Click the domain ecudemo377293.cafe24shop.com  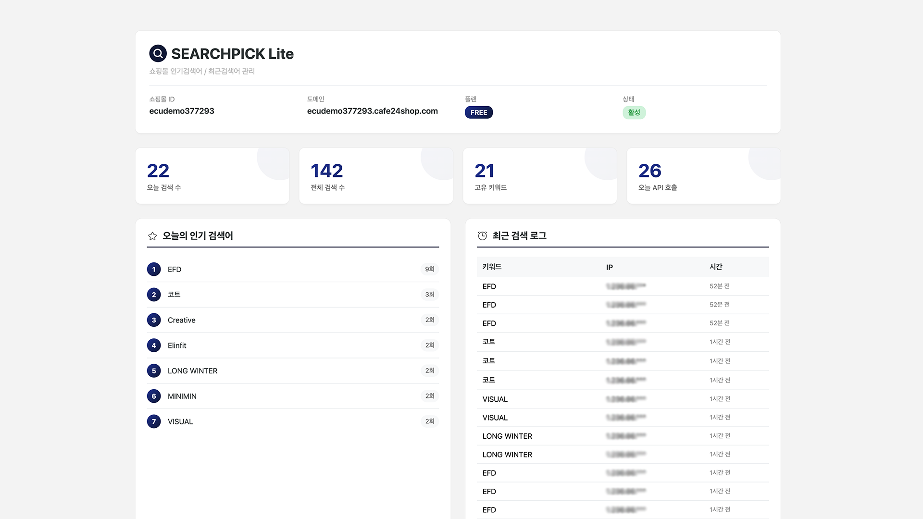point(372,111)
